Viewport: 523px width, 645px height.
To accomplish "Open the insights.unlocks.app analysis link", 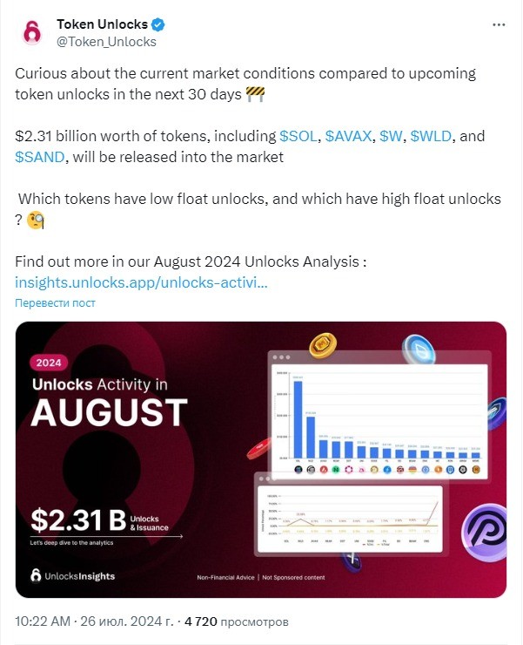I will click(141, 282).
